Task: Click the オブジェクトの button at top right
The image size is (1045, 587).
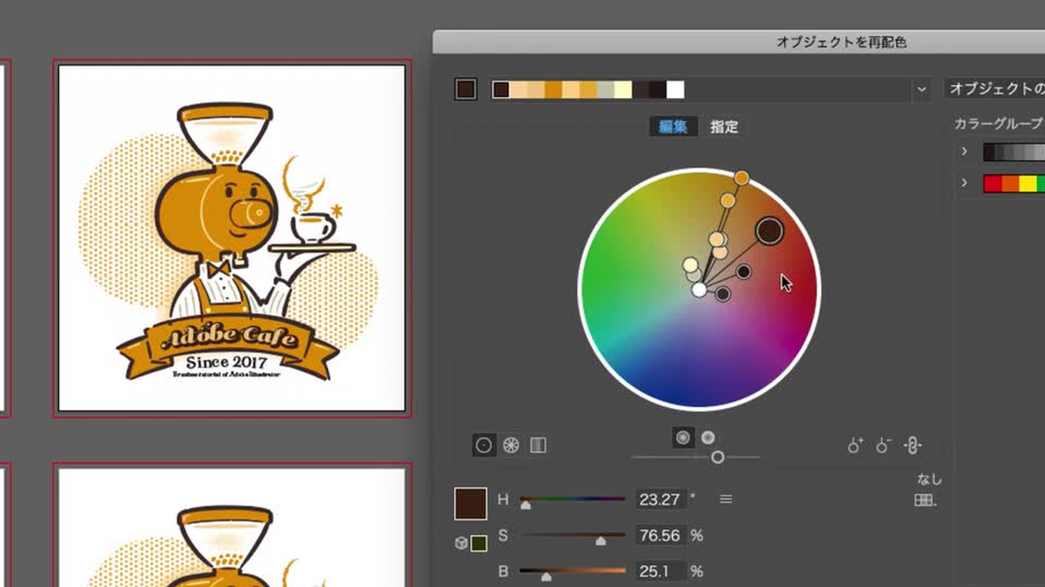Action: point(996,89)
